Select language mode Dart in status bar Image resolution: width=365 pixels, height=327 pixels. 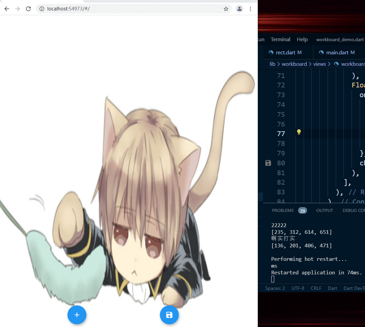click(x=332, y=288)
